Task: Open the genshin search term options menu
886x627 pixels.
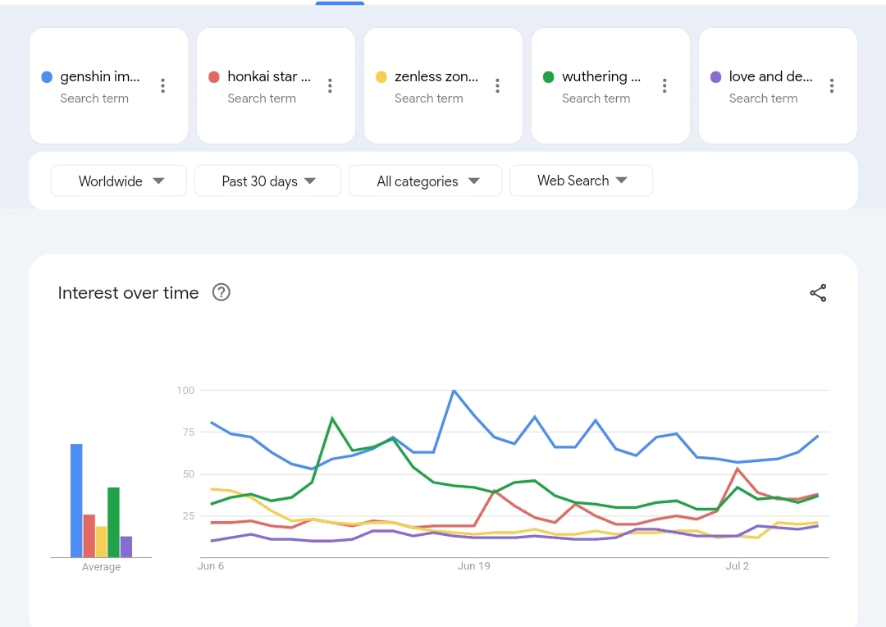Action: click(162, 86)
